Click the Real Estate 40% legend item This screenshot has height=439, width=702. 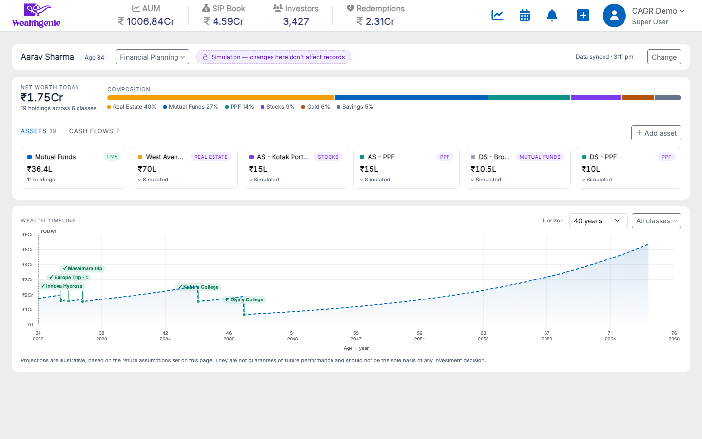pos(132,107)
